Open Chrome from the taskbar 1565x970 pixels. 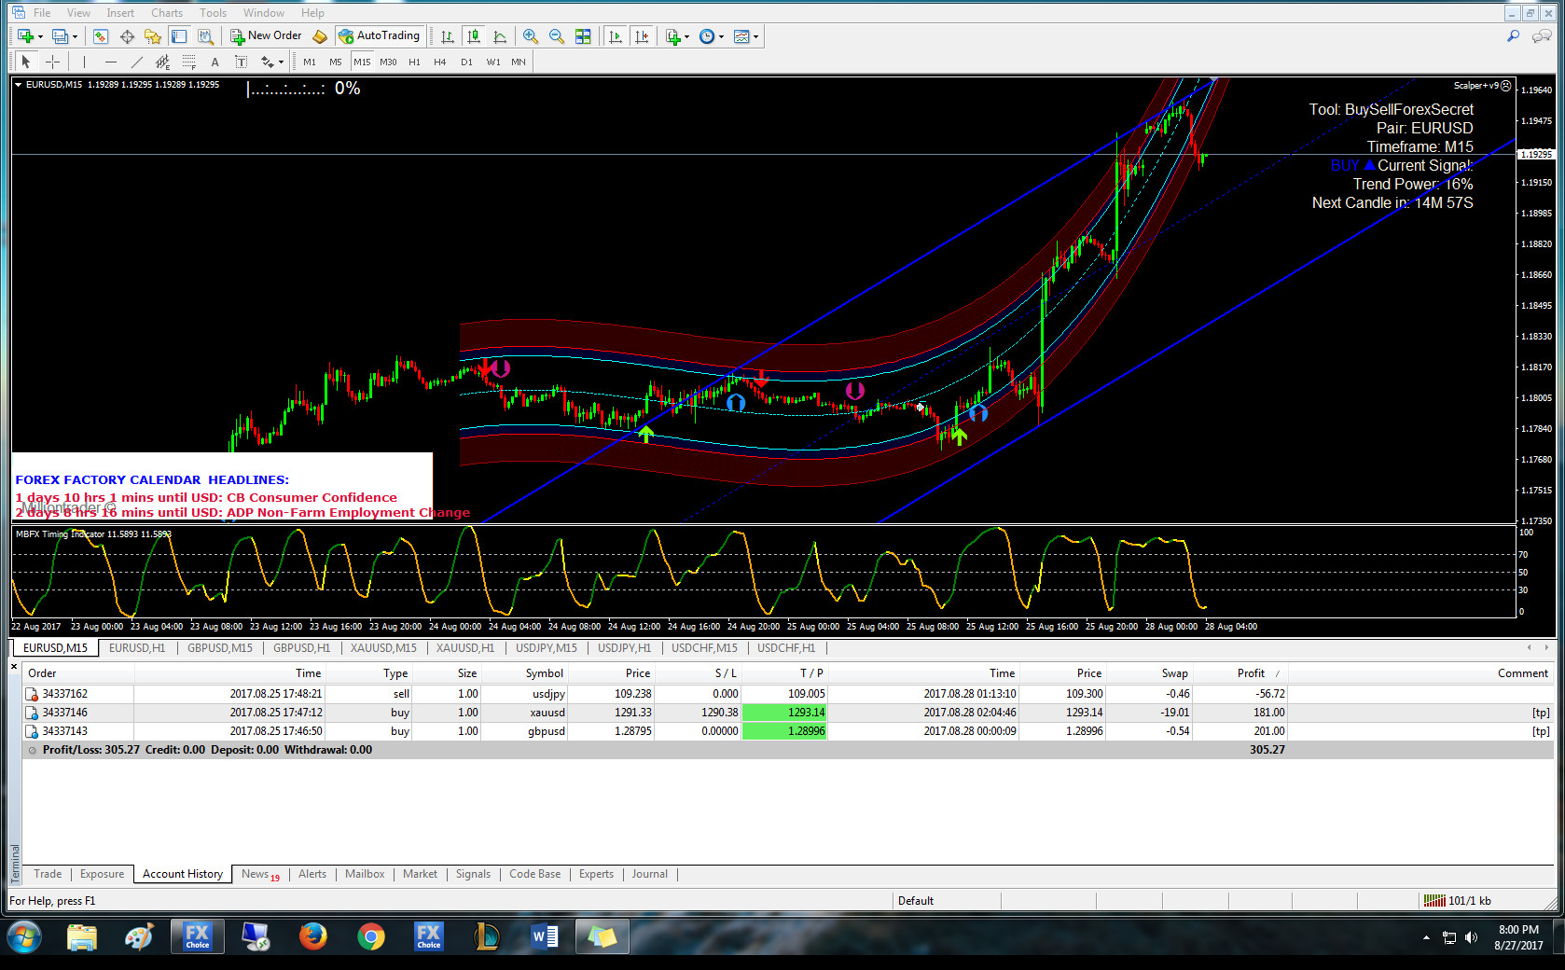[x=371, y=936]
